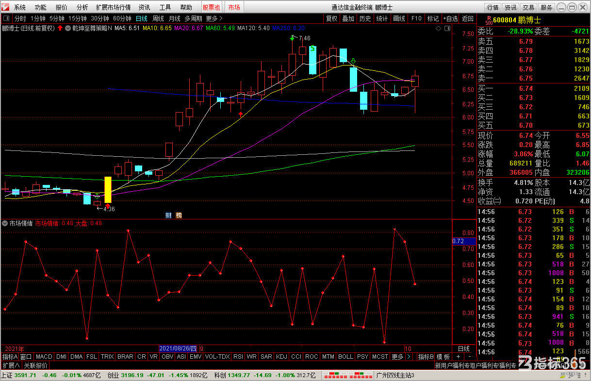Click the minus button right of 模板
Screen dimensions: 591x381
470,357
